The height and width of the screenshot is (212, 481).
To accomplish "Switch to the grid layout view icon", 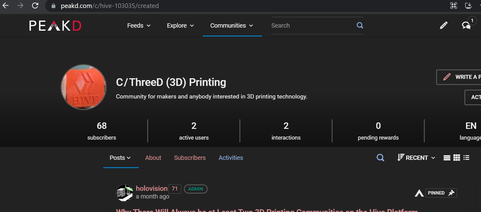I will pyautogui.click(x=457, y=158).
